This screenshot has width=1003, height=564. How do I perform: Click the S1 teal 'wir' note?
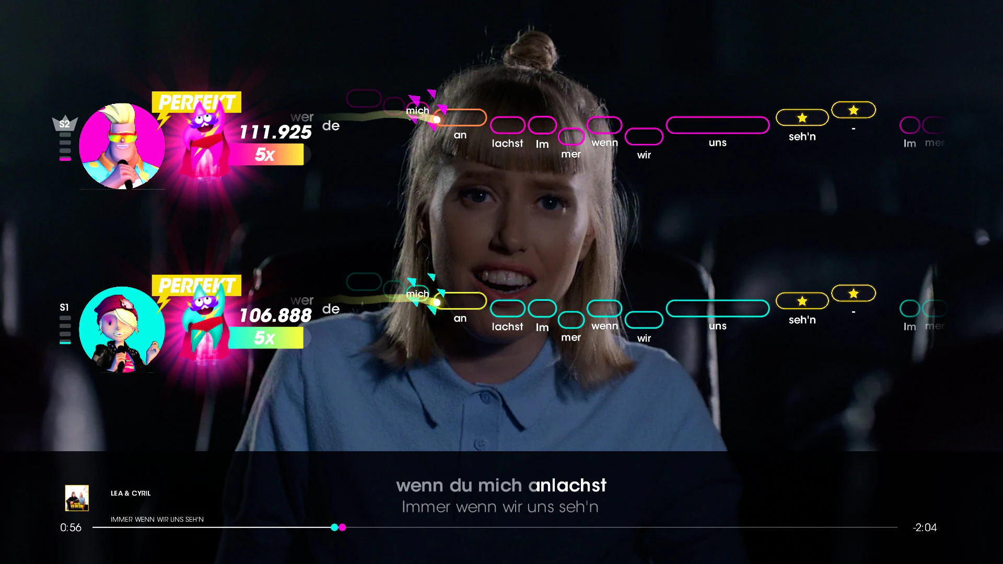[x=644, y=320]
